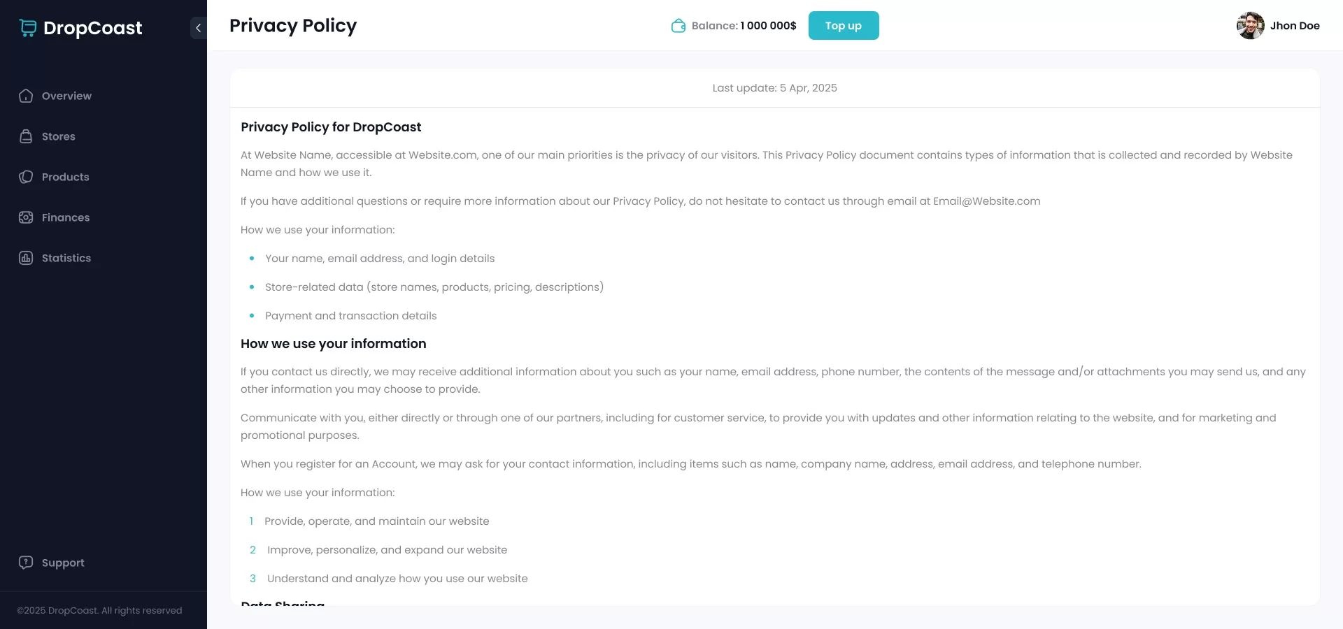
Task: Click the Support chat icon
Action: tap(26, 563)
